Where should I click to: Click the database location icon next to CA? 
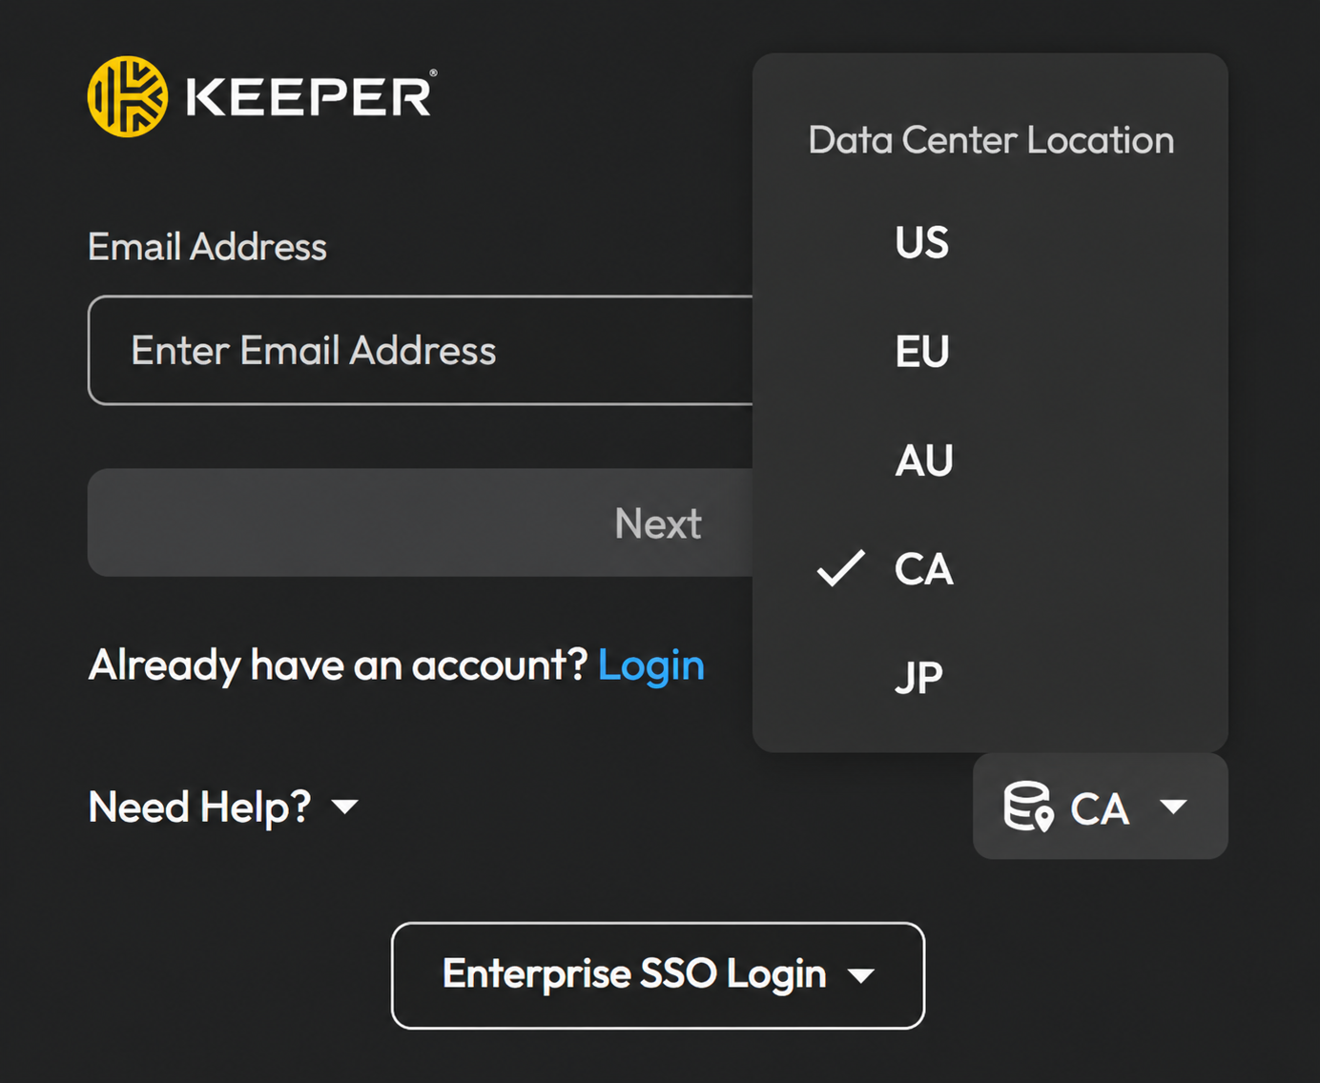tap(1028, 807)
